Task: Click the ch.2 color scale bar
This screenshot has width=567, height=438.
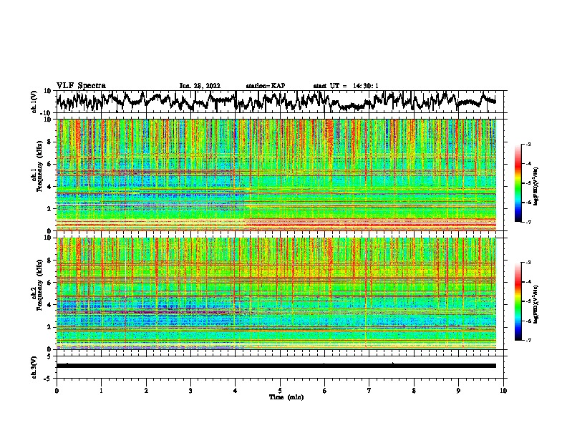Action: click(518, 301)
